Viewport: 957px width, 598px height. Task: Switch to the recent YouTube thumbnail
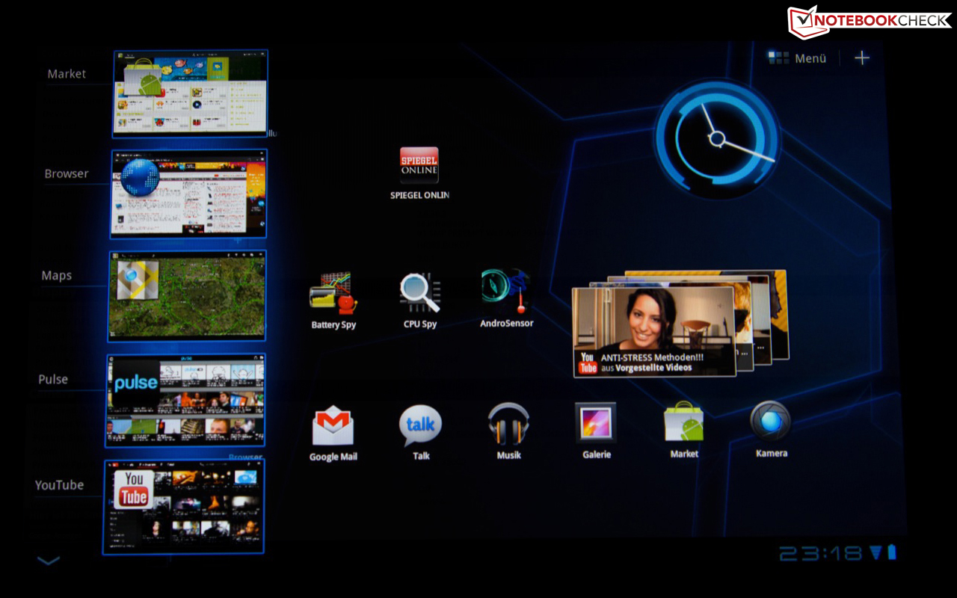pyautogui.click(x=184, y=506)
